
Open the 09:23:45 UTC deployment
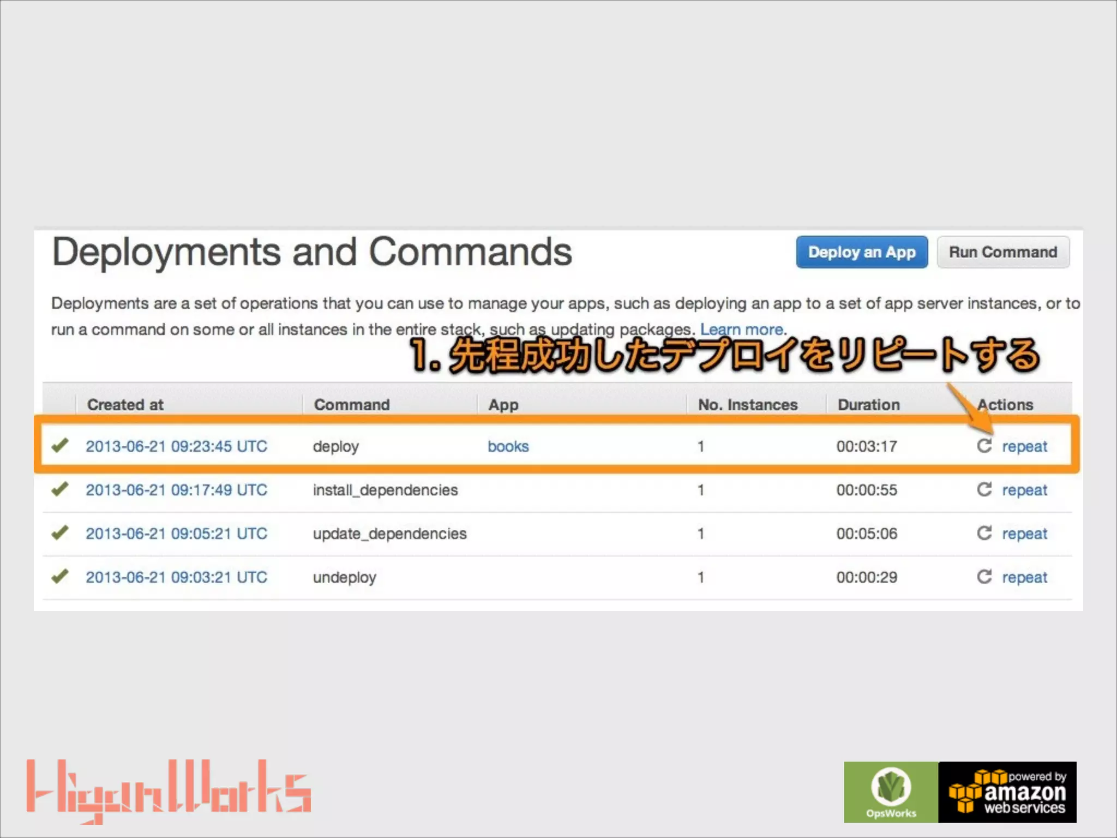(x=176, y=446)
